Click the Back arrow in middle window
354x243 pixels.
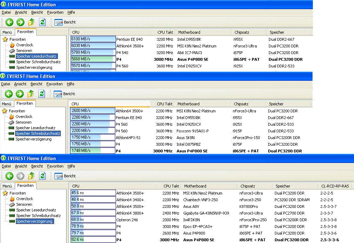click(9, 94)
